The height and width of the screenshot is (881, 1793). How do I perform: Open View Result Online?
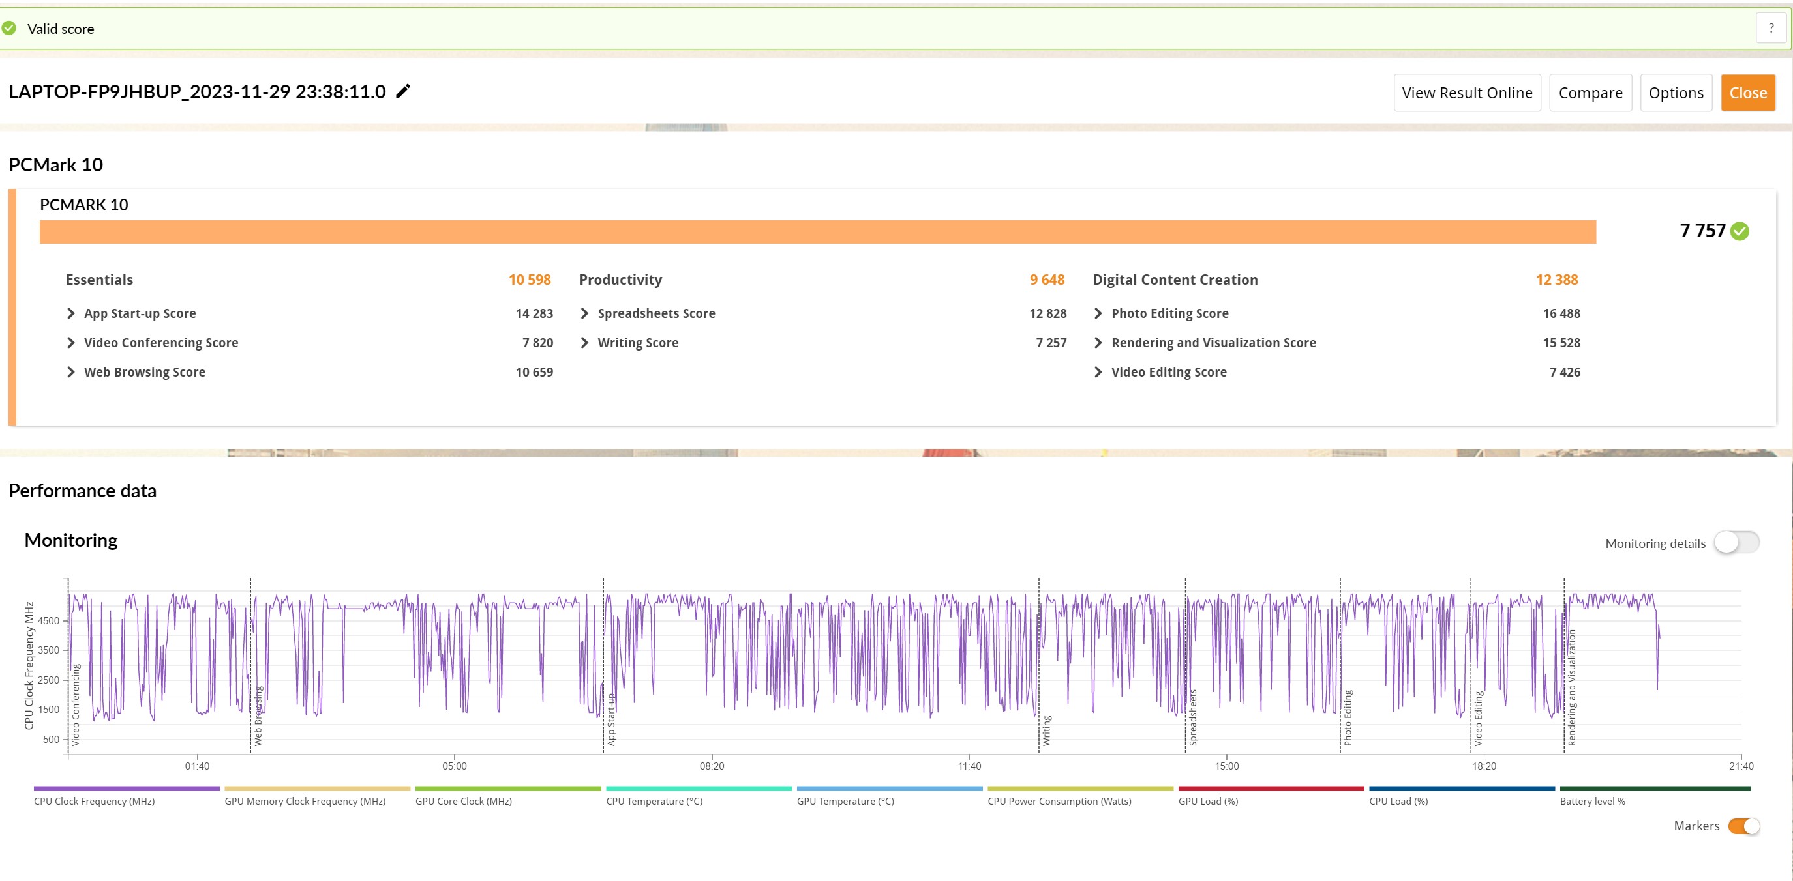[x=1467, y=93]
